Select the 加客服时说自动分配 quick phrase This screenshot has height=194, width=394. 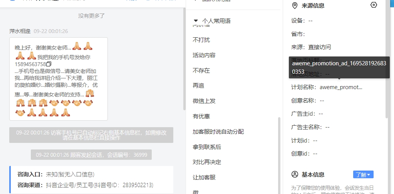coord(218,132)
